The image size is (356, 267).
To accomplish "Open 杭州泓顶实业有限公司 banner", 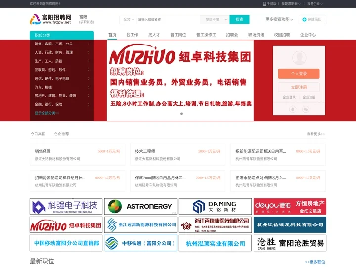I will tap(215, 243).
